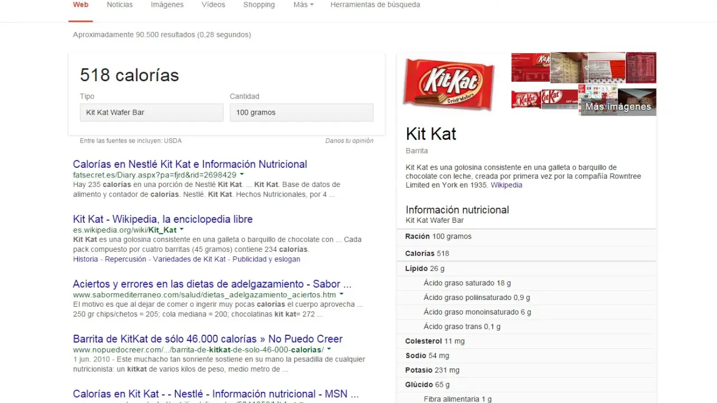Click the large Kit Kat bar image
The image size is (717, 403).
(449, 84)
